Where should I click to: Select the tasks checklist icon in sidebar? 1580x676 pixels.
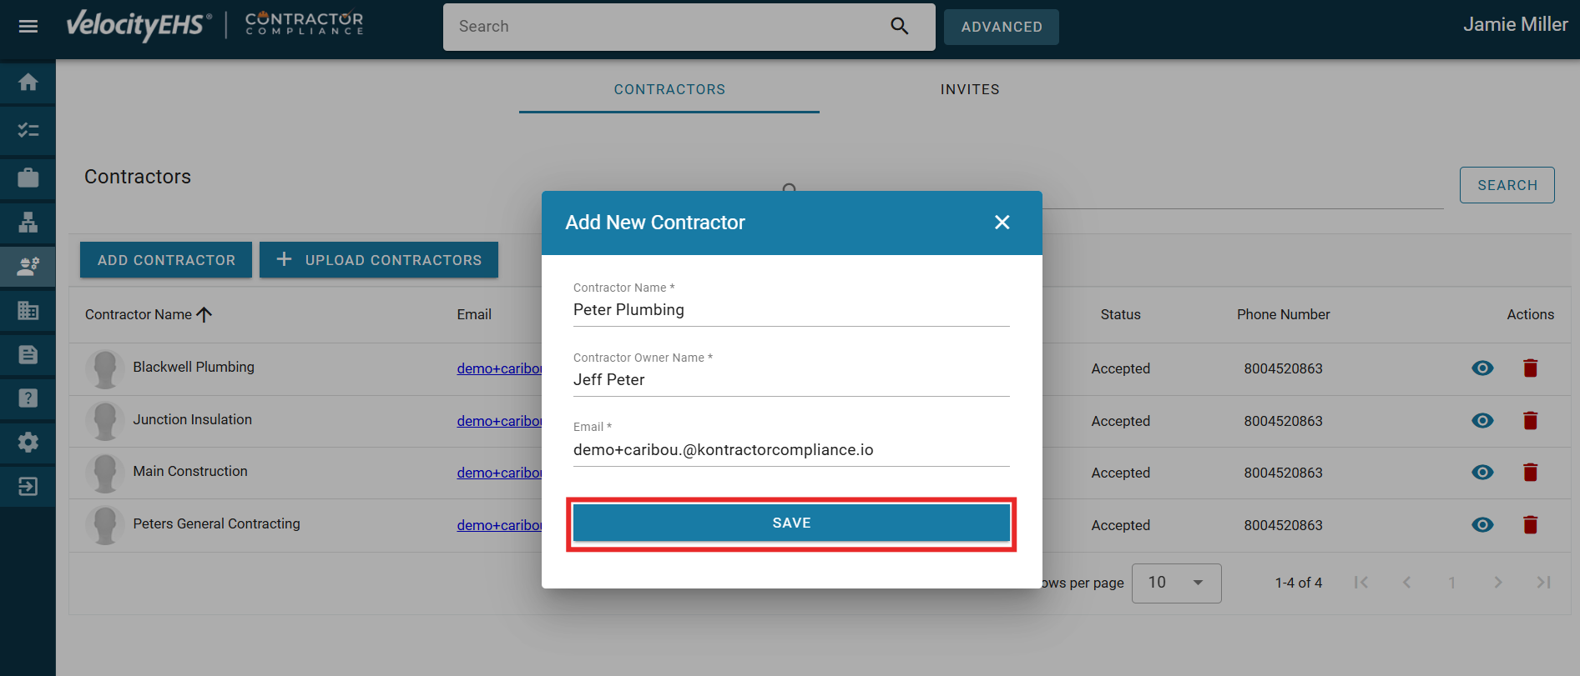tap(28, 130)
